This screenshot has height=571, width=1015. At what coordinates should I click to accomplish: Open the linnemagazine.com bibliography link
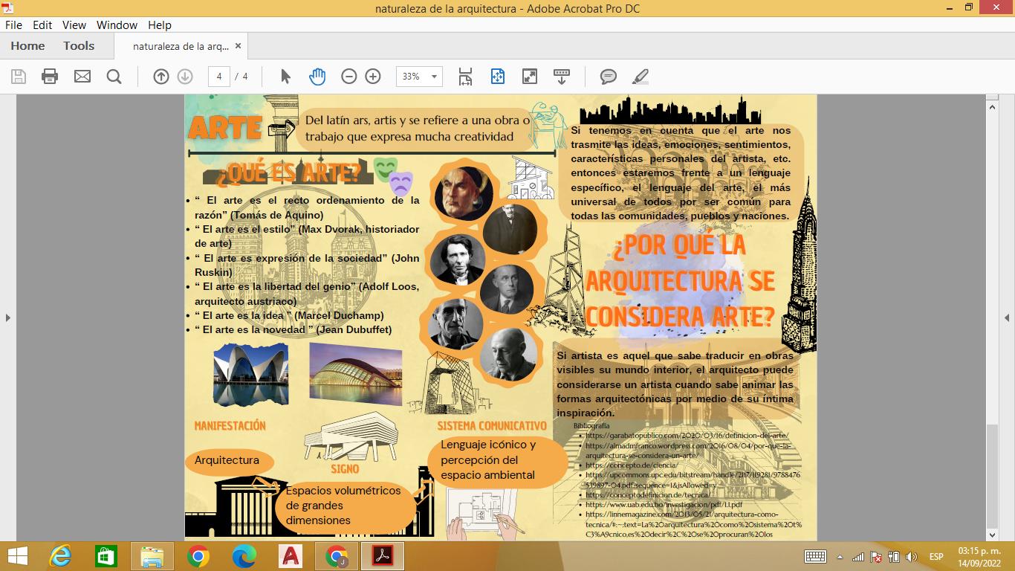coord(693,524)
